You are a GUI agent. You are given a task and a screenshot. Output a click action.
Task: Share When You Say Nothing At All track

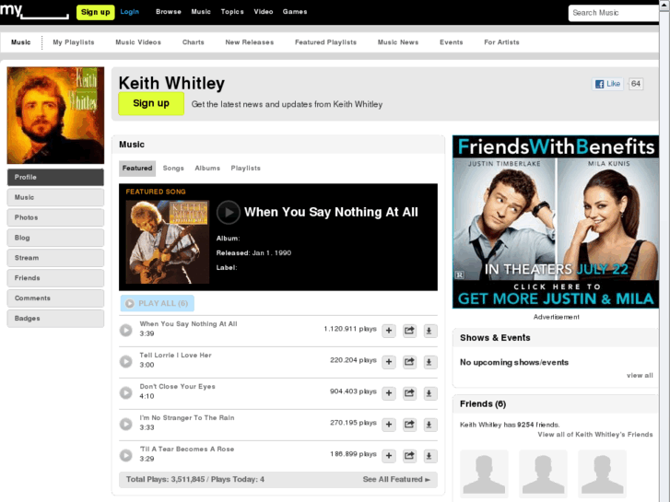[x=409, y=331]
